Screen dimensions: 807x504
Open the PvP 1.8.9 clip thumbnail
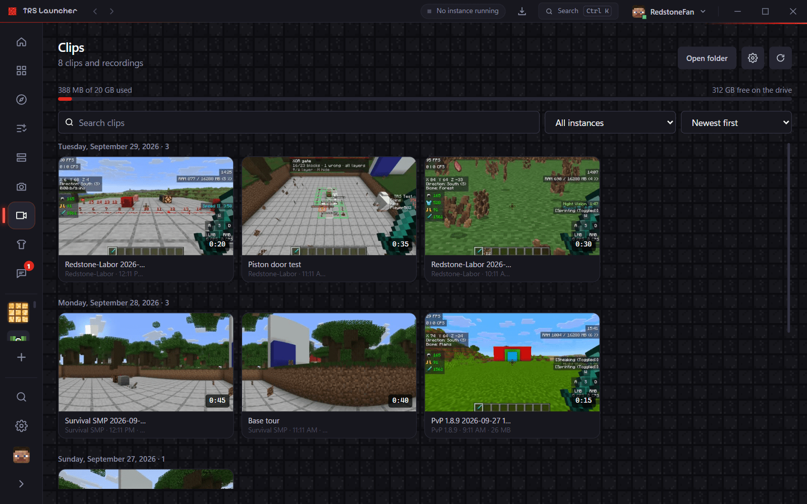[512, 362]
